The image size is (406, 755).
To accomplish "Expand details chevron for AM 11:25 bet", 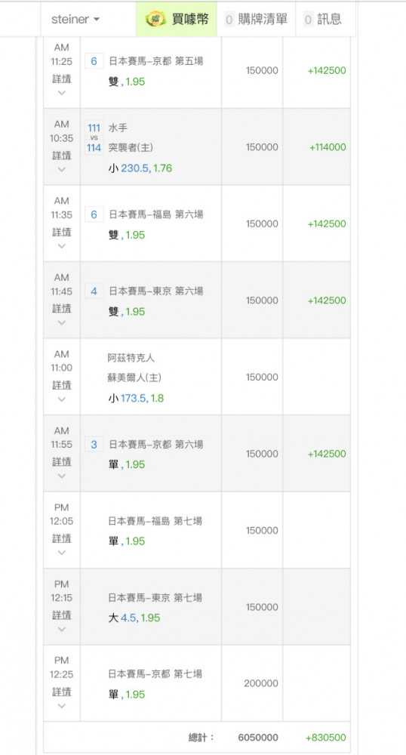I will click(x=62, y=93).
